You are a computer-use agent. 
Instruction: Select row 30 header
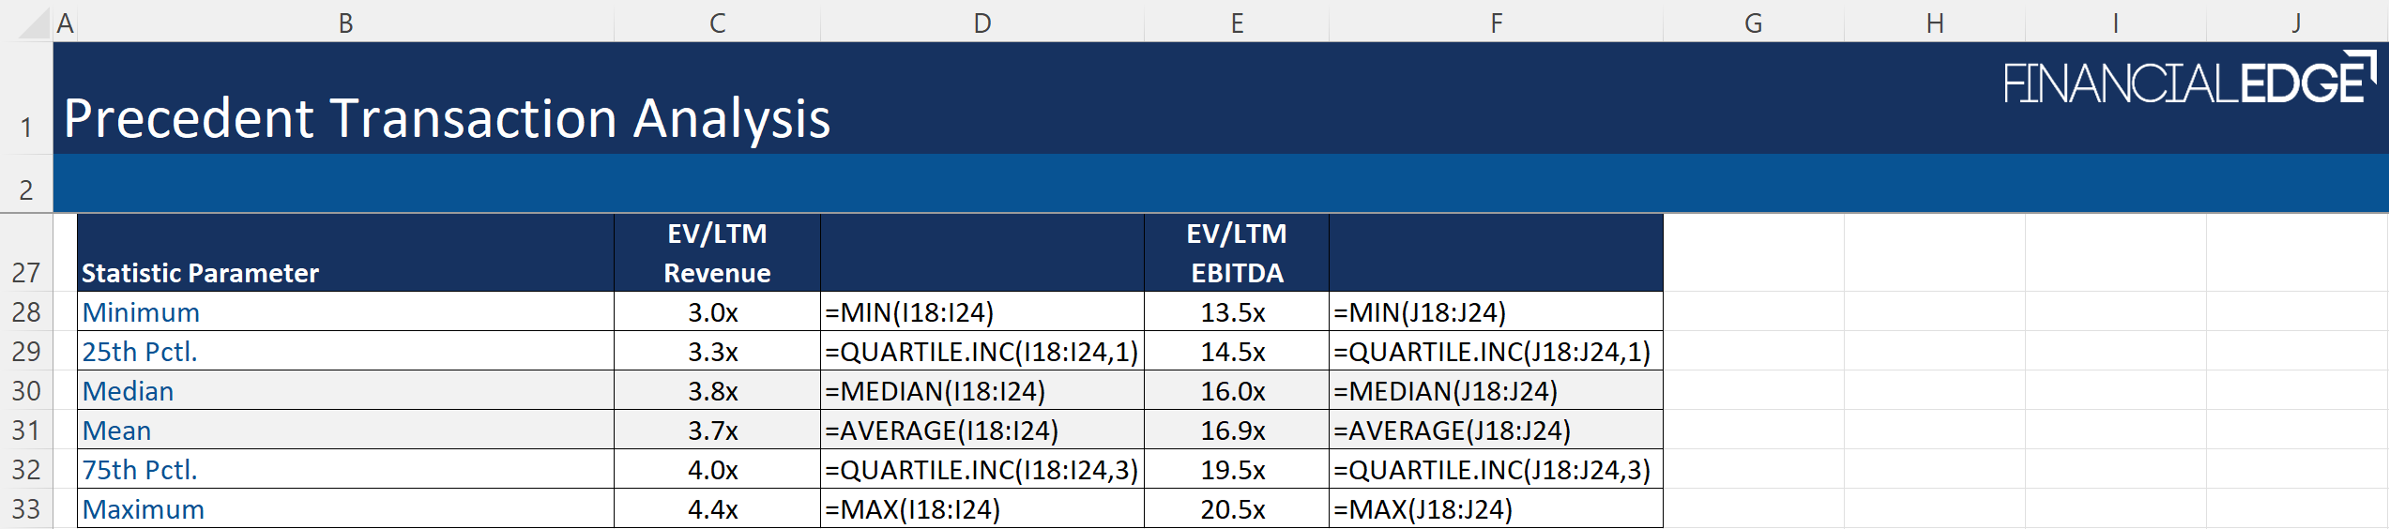pyautogui.click(x=26, y=390)
